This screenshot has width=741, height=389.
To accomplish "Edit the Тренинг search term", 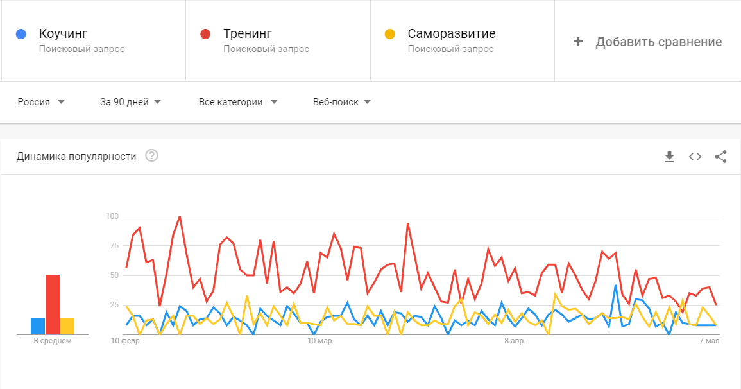I will tap(248, 33).
